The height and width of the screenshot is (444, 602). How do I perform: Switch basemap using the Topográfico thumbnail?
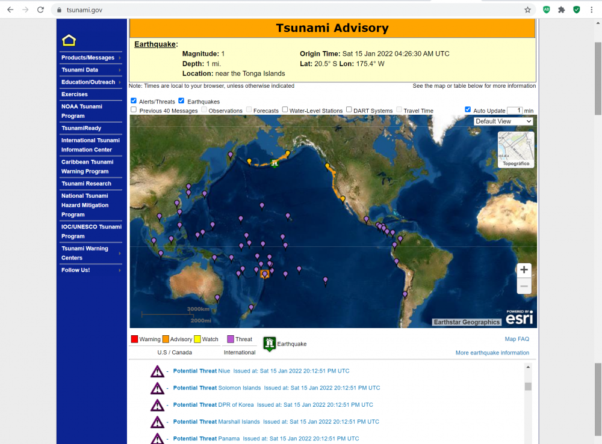coord(515,150)
